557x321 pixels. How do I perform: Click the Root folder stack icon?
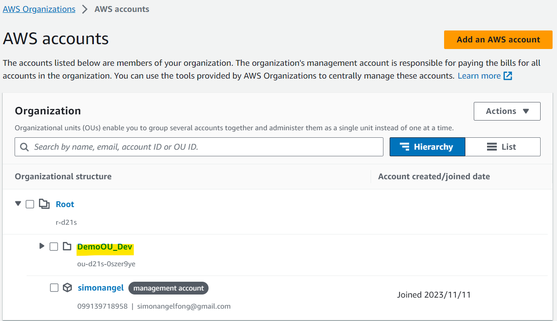(44, 204)
